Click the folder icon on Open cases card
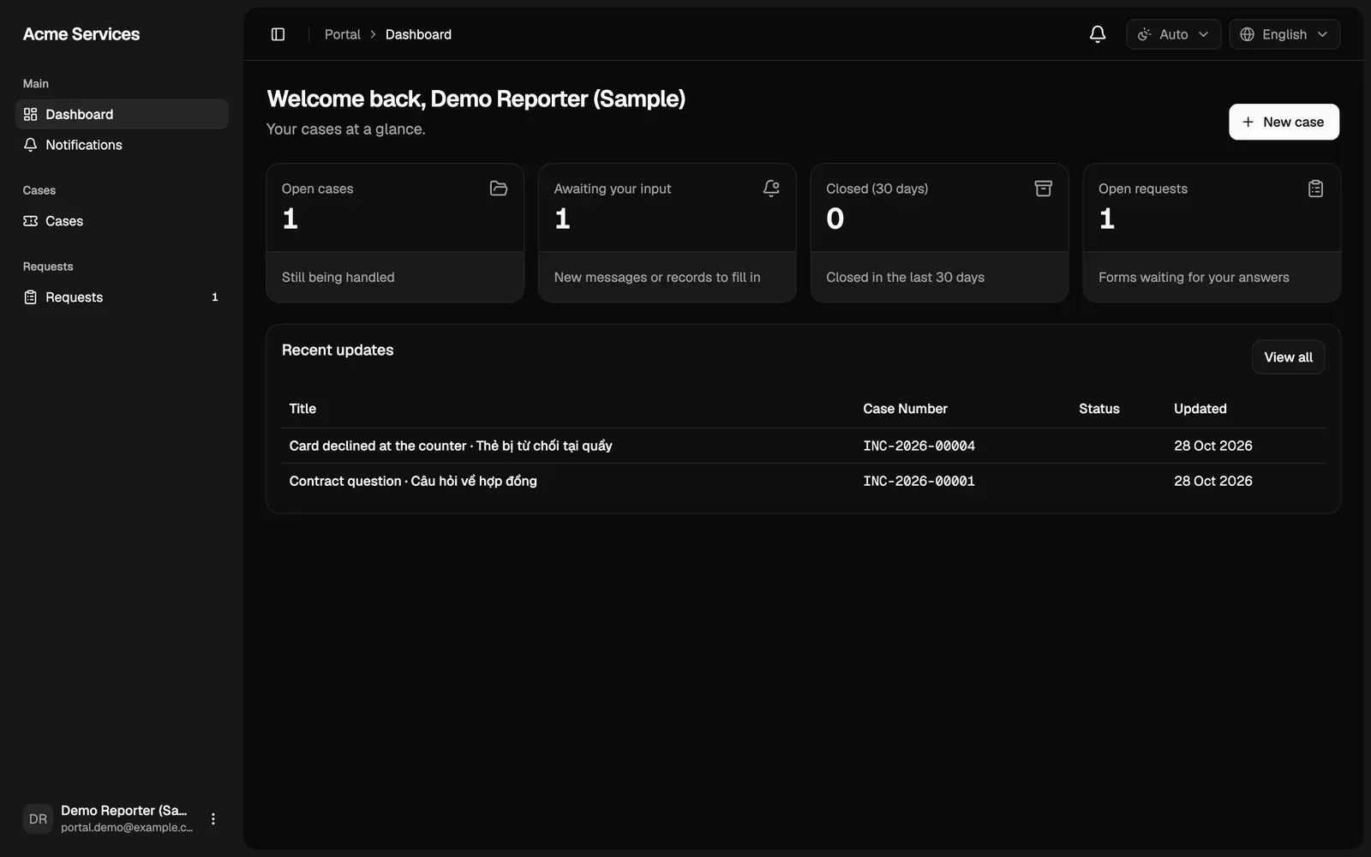Screen dimensions: 1371x857 (499, 189)
